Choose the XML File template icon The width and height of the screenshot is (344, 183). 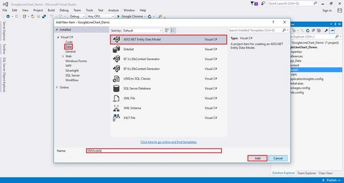click(x=116, y=98)
